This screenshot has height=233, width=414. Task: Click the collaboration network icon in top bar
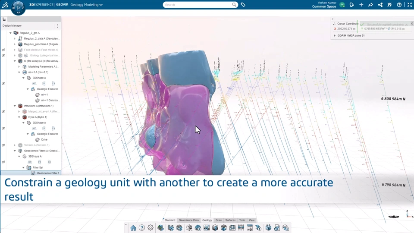click(x=380, y=5)
